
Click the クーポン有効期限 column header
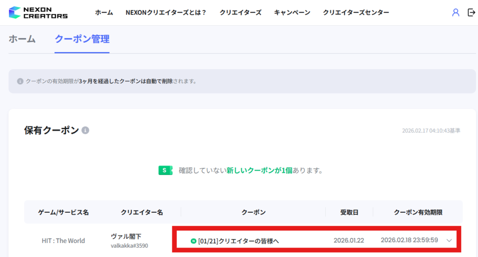[x=418, y=212]
